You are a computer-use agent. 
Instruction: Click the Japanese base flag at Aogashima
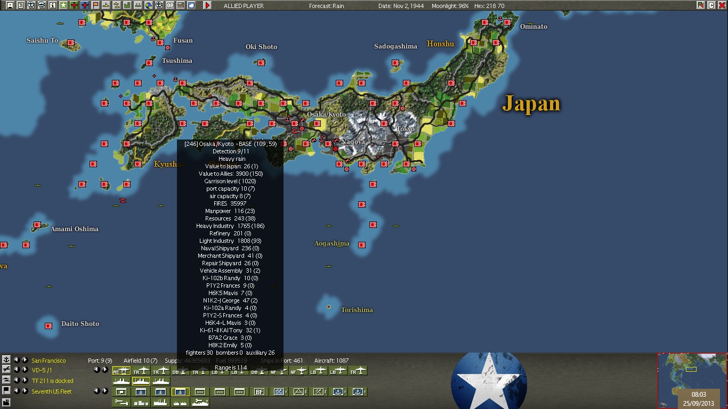362,245
